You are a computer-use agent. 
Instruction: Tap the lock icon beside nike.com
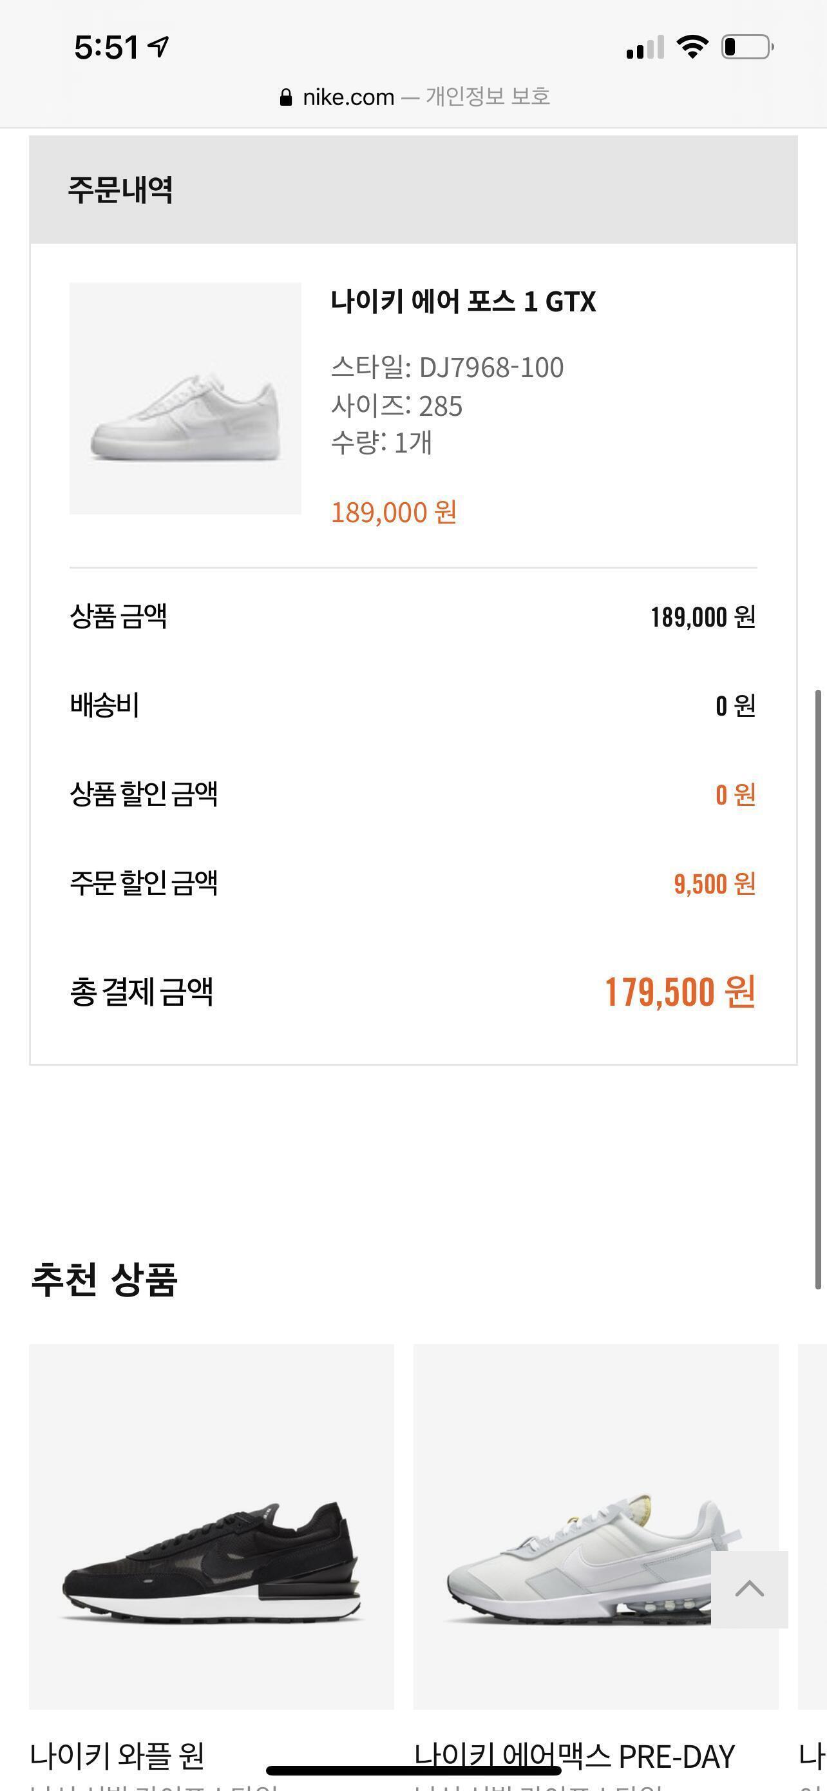(285, 97)
